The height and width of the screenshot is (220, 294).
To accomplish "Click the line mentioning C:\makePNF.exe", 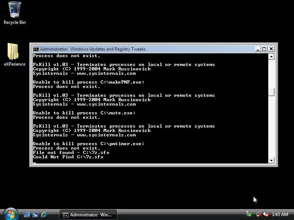I will coord(89,82).
